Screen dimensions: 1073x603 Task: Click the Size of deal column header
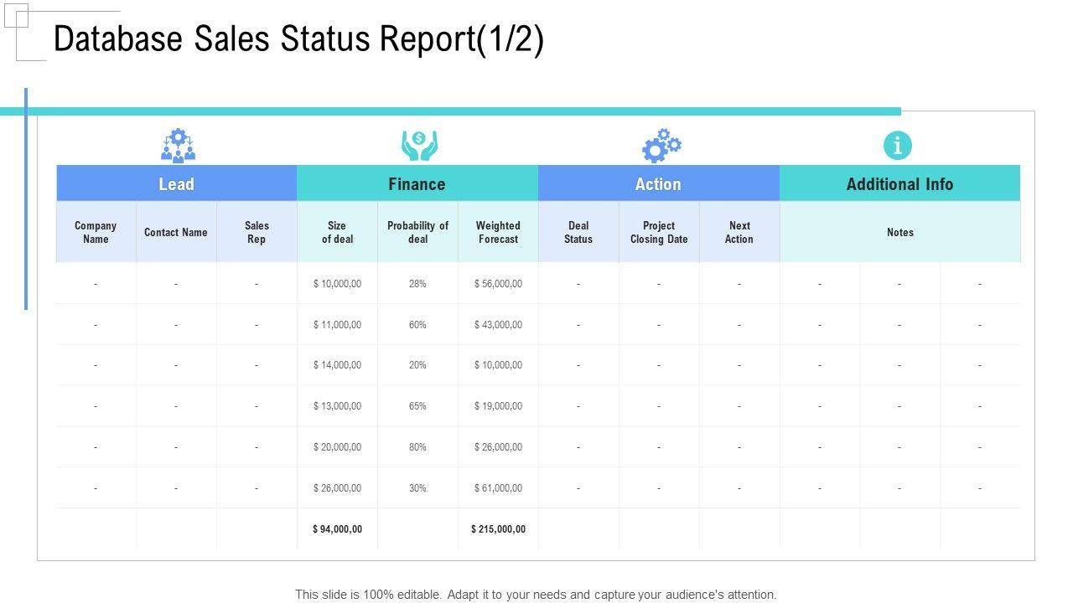[x=337, y=232]
